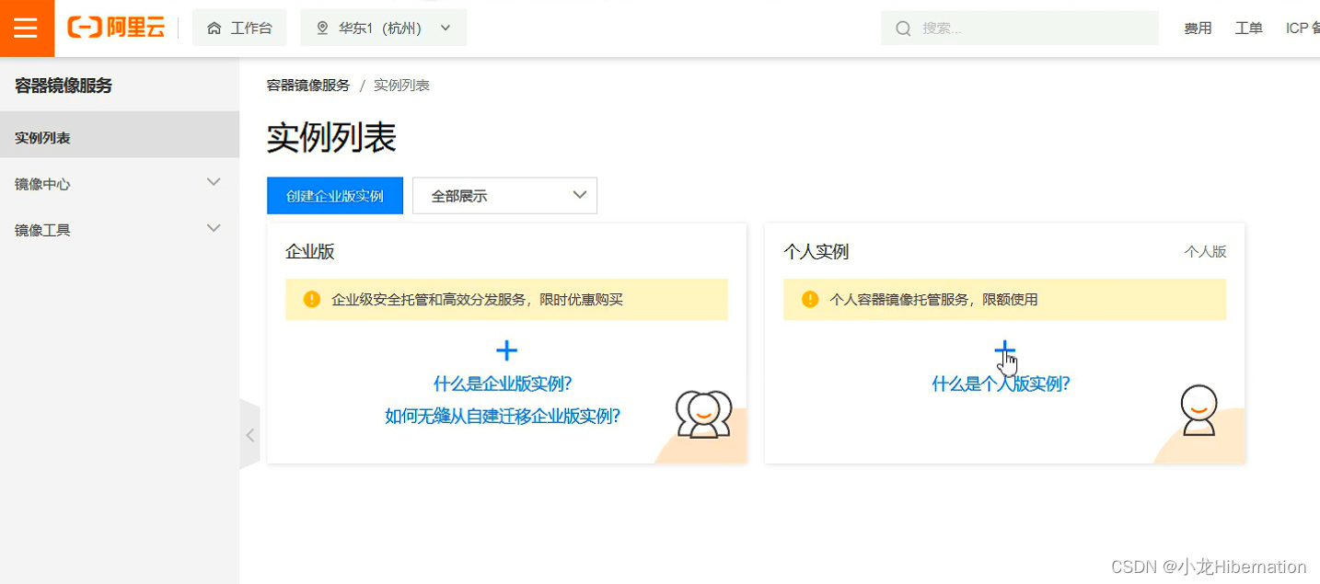Screen dimensions: 1320x584
Task: Click the location pin icon beside 华东1
Action: click(322, 28)
